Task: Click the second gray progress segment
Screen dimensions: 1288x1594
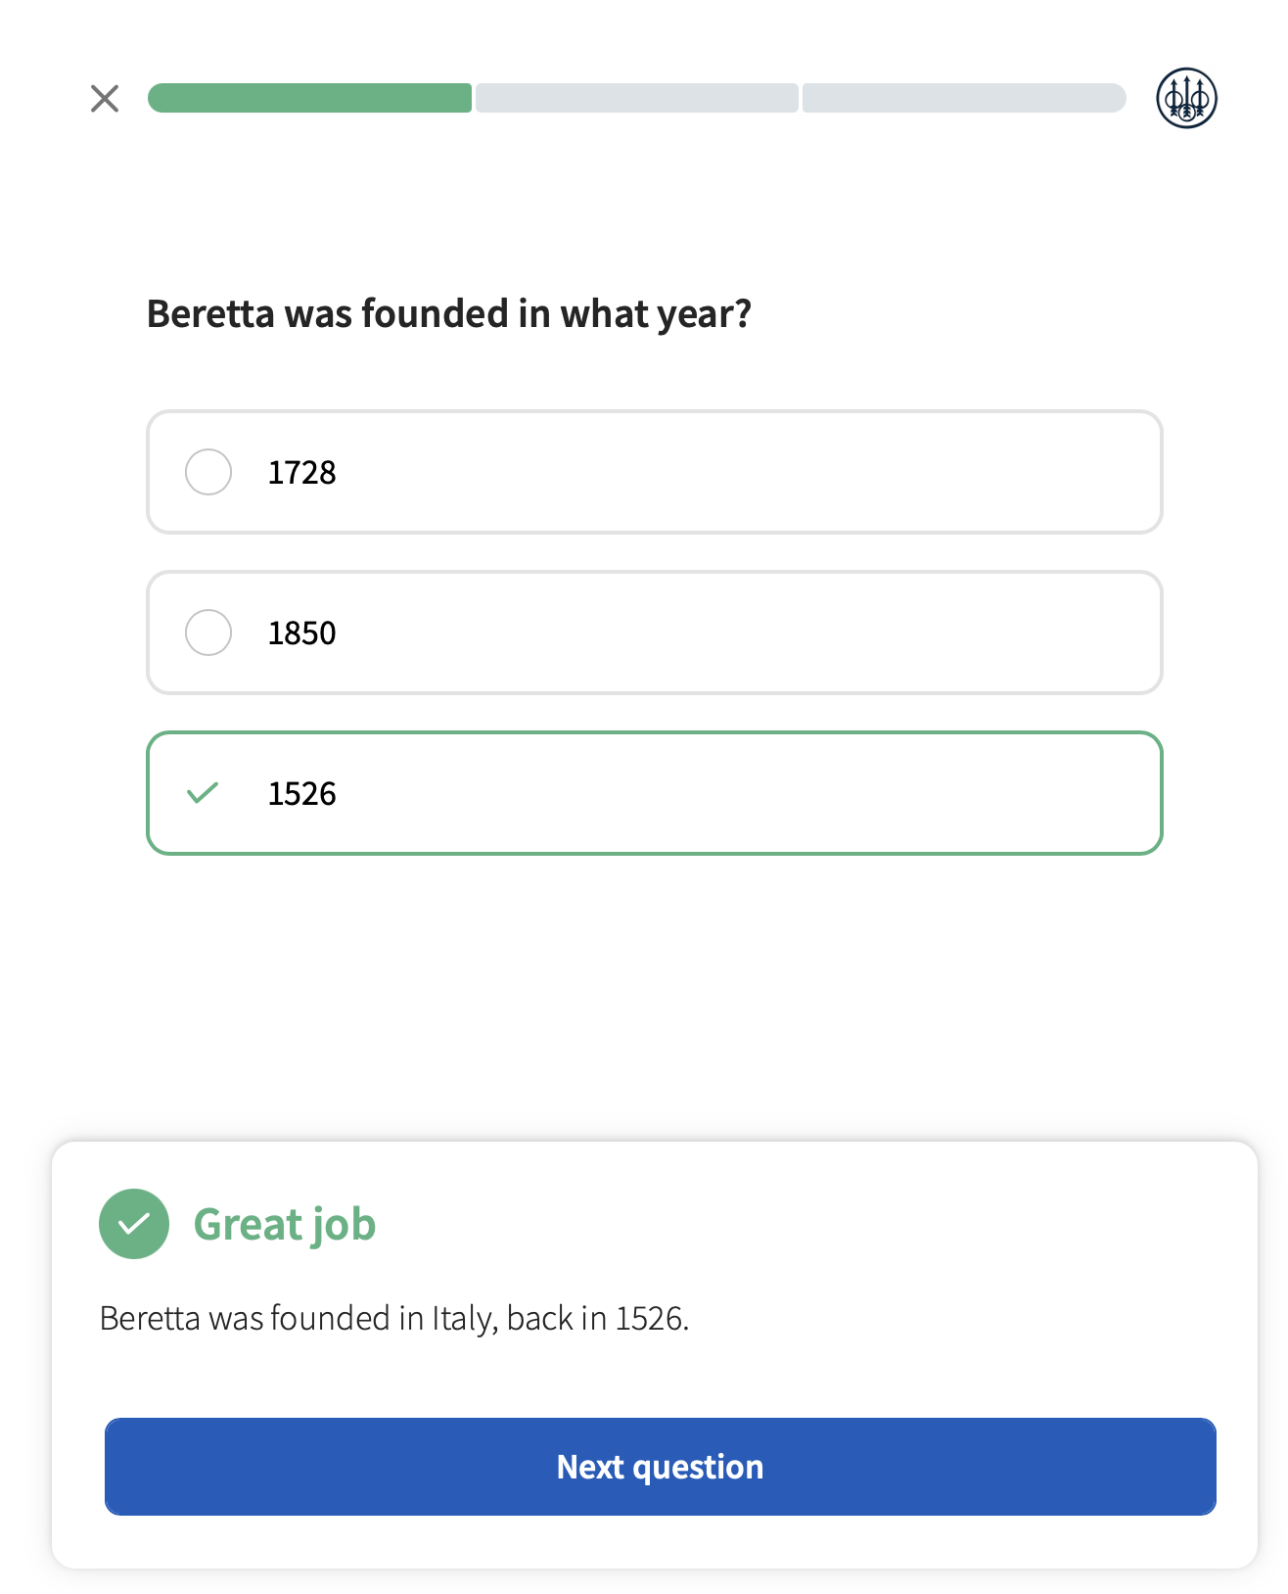Action: click(x=637, y=98)
